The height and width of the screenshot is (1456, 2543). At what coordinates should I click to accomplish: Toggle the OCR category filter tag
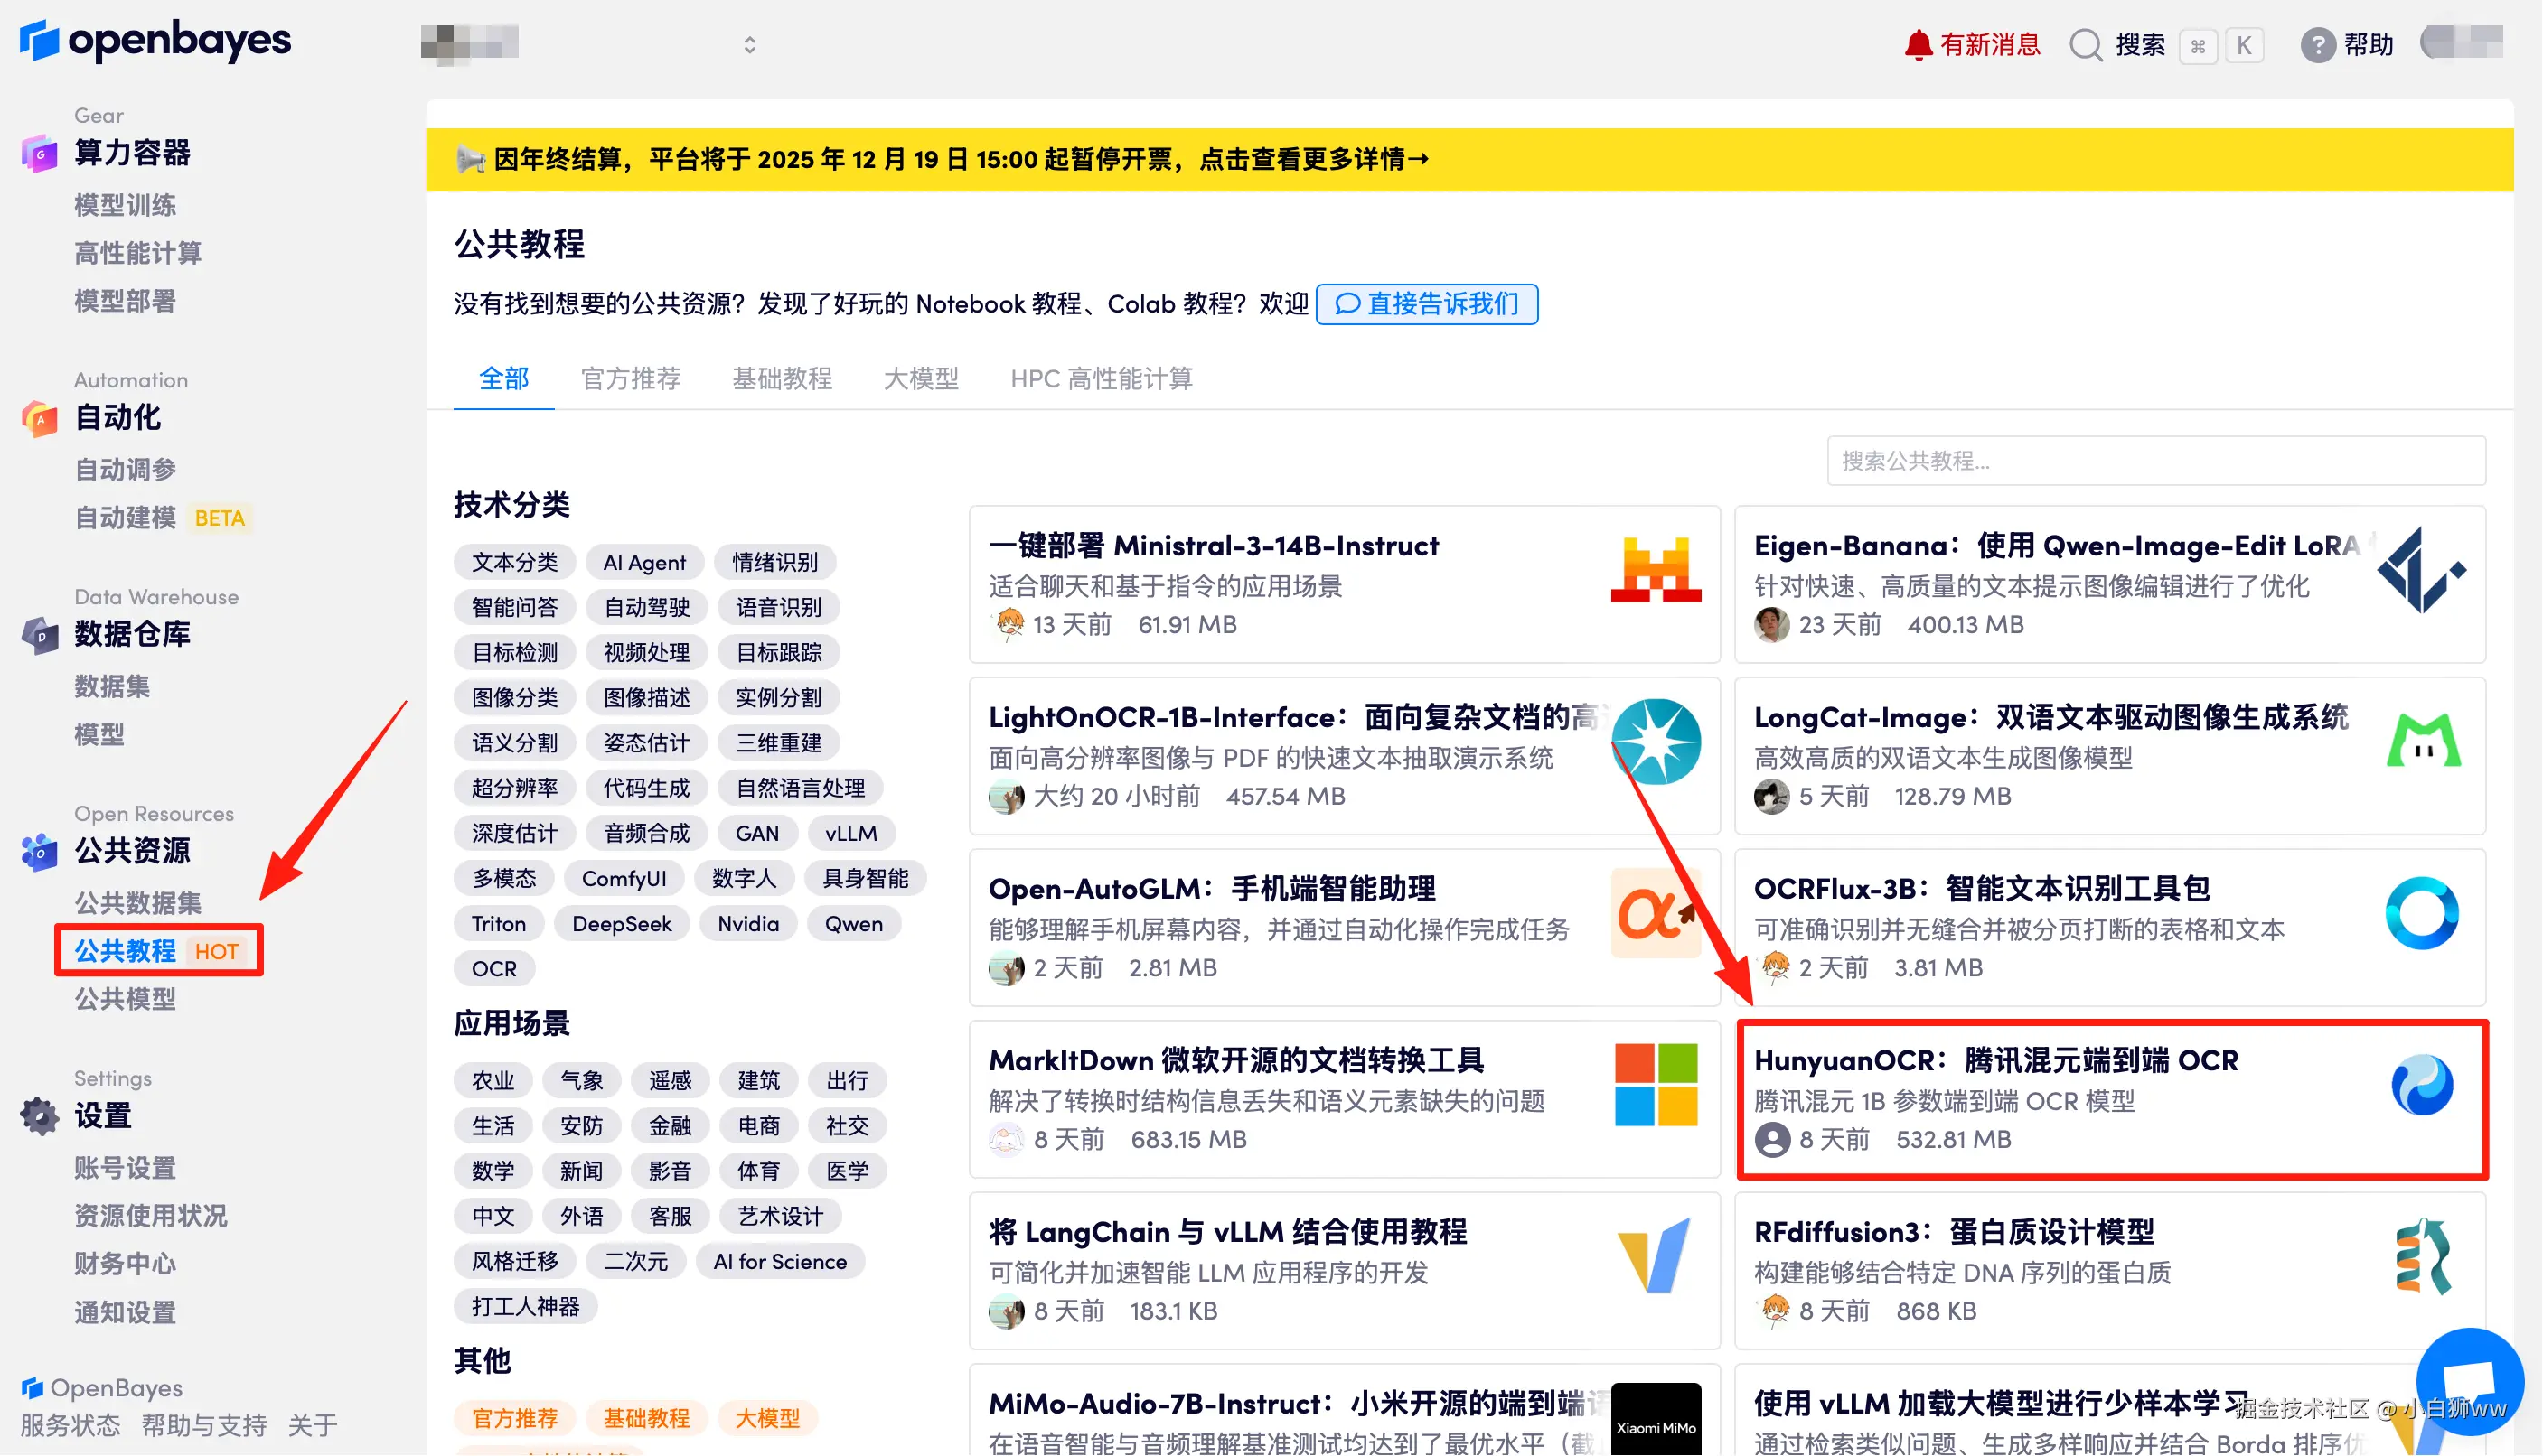494,969
